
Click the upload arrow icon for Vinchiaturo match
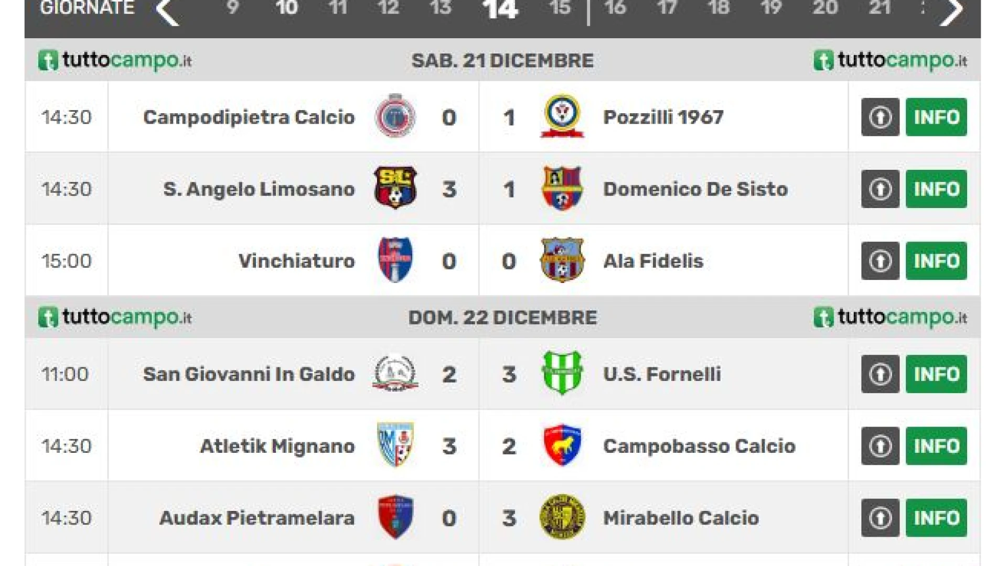880,260
